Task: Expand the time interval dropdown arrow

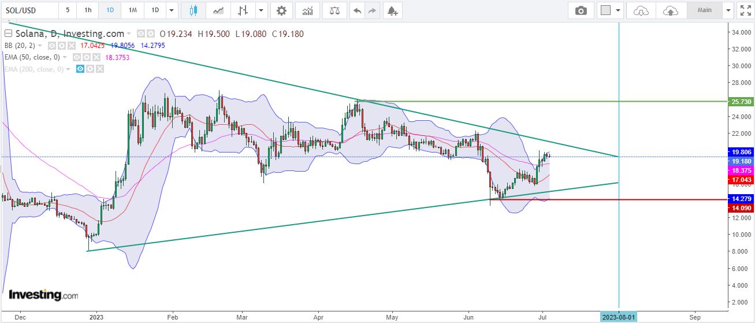Action: [x=172, y=10]
